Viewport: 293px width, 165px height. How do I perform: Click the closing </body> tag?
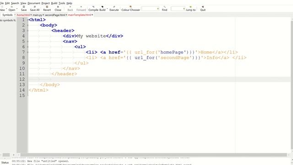tap(50, 85)
